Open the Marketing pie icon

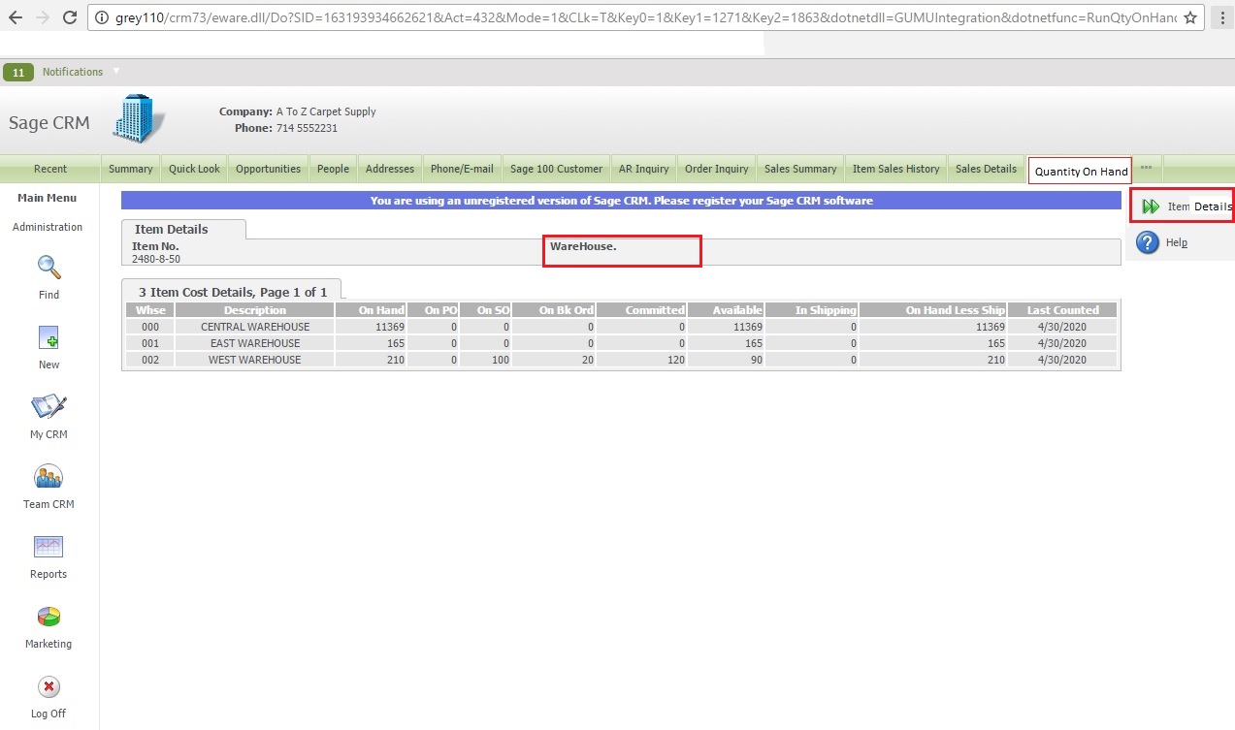49,617
